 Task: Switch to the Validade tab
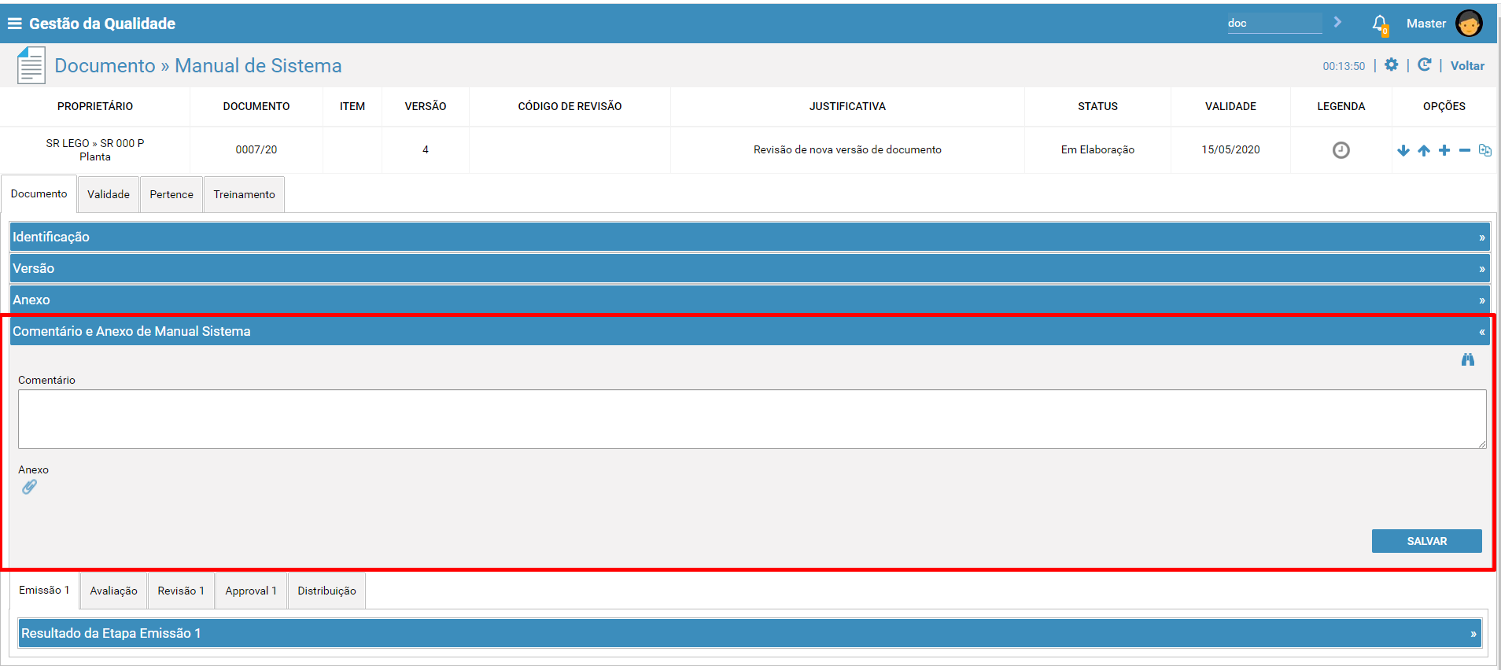click(109, 194)
